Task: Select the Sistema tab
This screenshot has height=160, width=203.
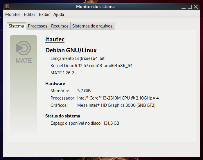Action: click(x=16, y=26)
